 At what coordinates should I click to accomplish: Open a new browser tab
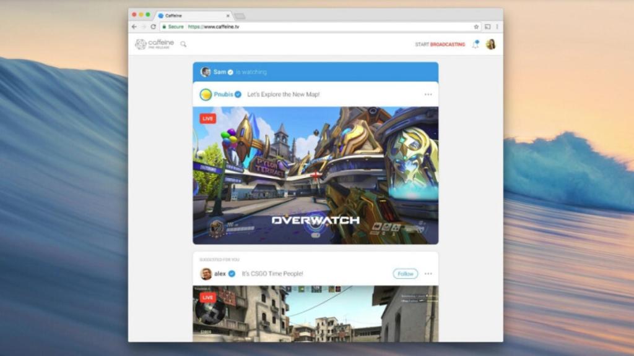pyautogui.click(x=240, y=15)
